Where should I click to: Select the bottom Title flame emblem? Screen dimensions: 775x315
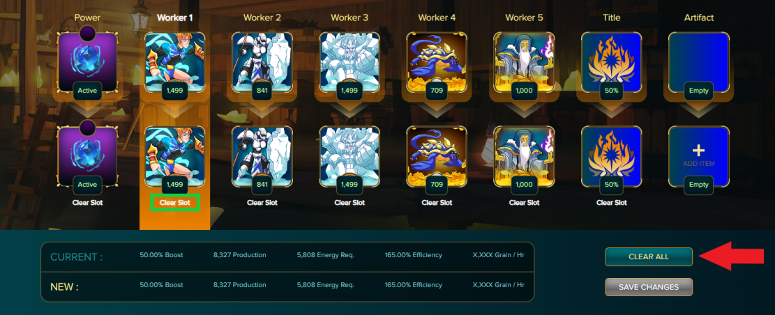click(x=611, y=156)
